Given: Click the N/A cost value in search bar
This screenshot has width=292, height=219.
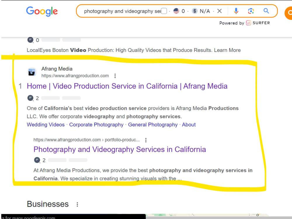Looking at the screenshot, I should click(x=205, y=11).
